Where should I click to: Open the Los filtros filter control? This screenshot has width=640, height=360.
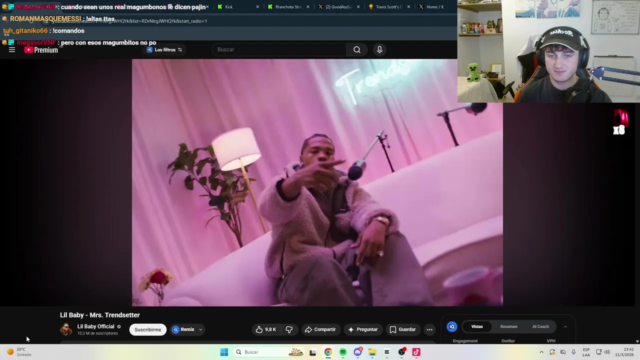(164, 49)
